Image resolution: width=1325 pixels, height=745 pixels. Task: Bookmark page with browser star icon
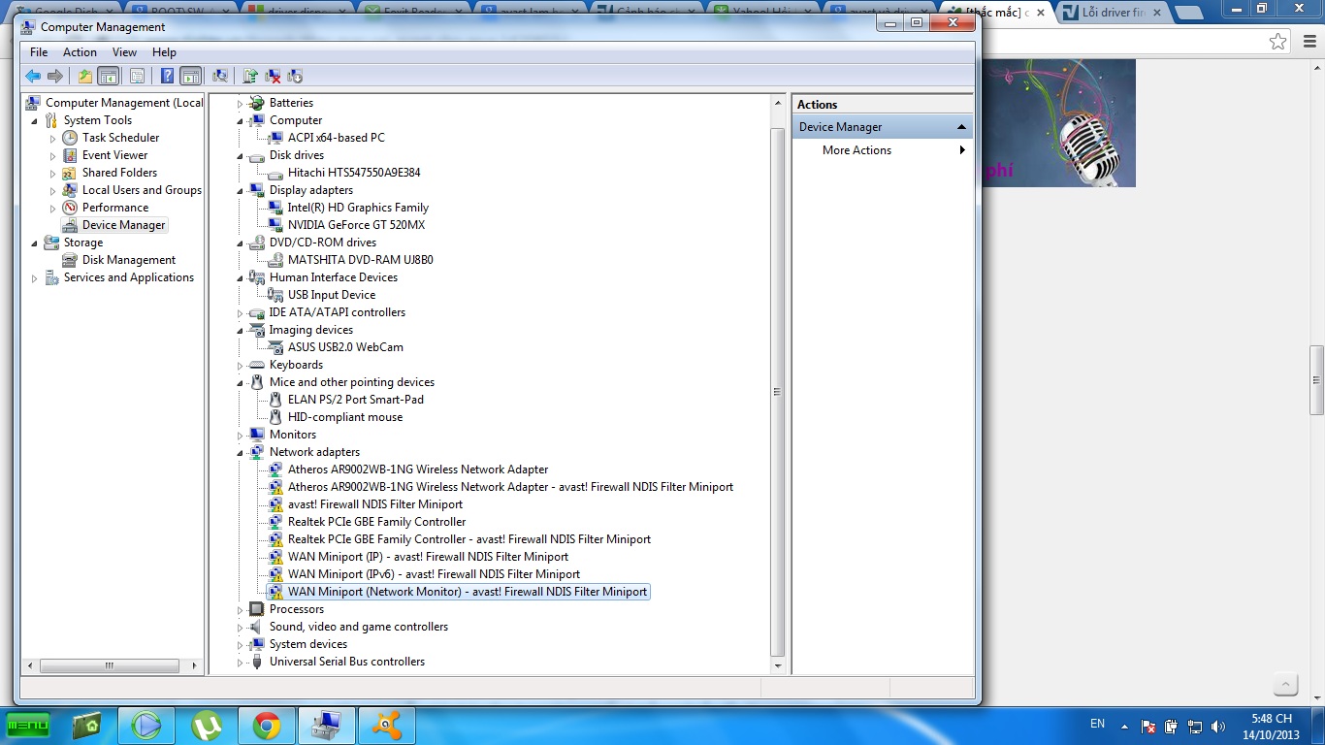coord(1278,41)
